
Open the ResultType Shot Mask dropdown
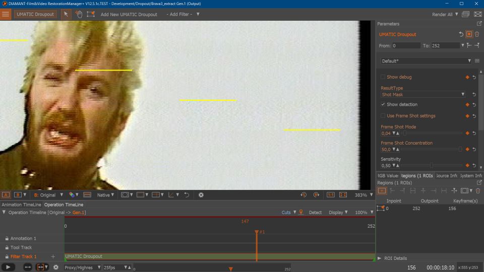pyautogui.click(x=423, y=95)
